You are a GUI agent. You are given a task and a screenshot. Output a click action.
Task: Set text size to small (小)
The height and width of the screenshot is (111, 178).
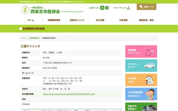tap(107, 8)
